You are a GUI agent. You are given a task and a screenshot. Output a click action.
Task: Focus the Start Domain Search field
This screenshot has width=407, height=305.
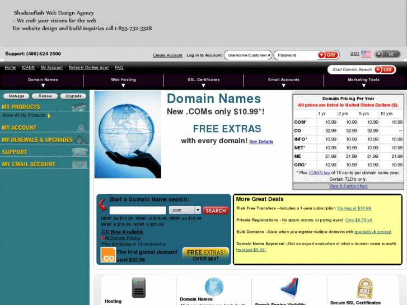(x=352, y=69)
